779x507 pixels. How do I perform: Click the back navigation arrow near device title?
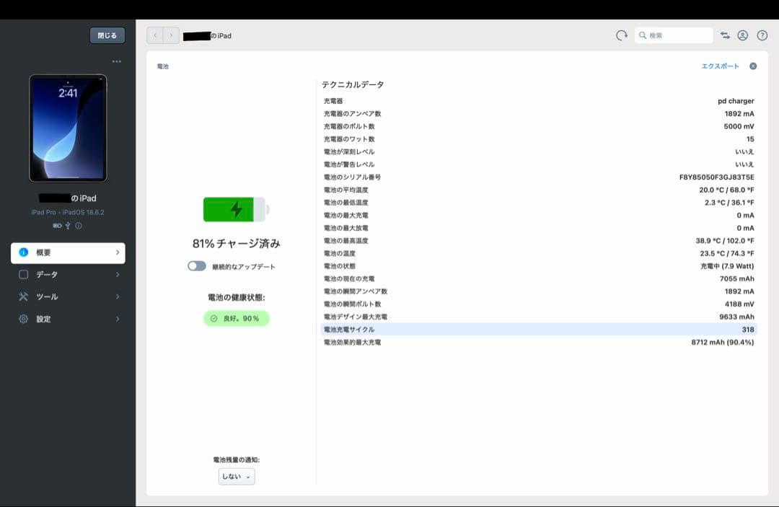coord(154,35)
